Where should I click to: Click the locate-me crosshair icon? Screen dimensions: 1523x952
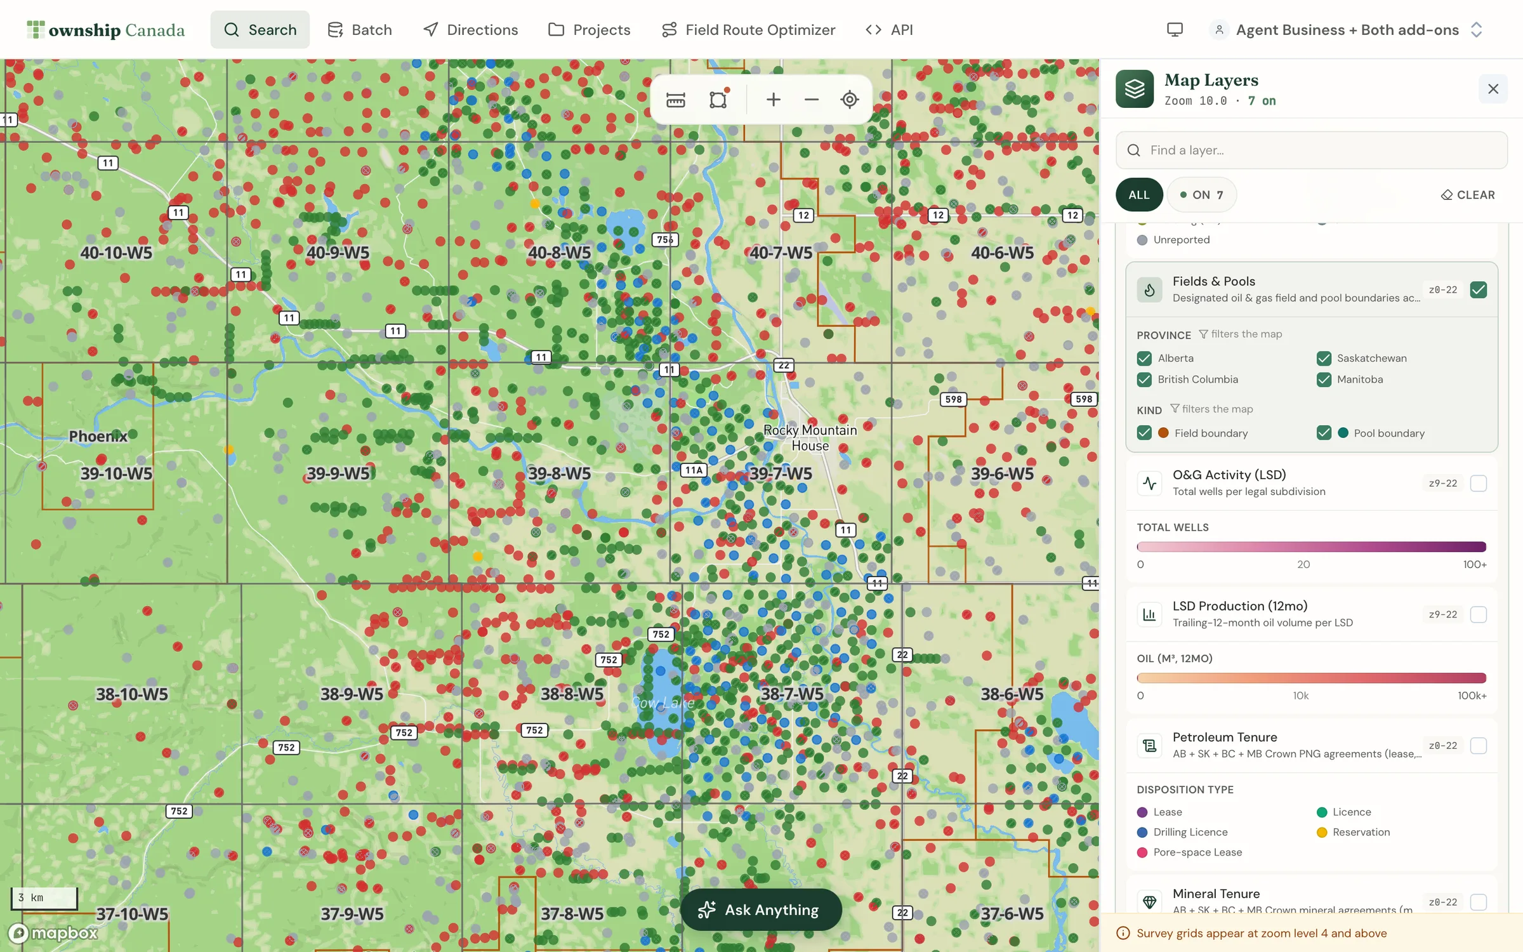click(849, 100)
